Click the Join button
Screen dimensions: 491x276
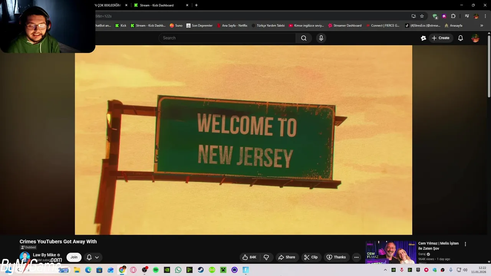tap(74, 257)
